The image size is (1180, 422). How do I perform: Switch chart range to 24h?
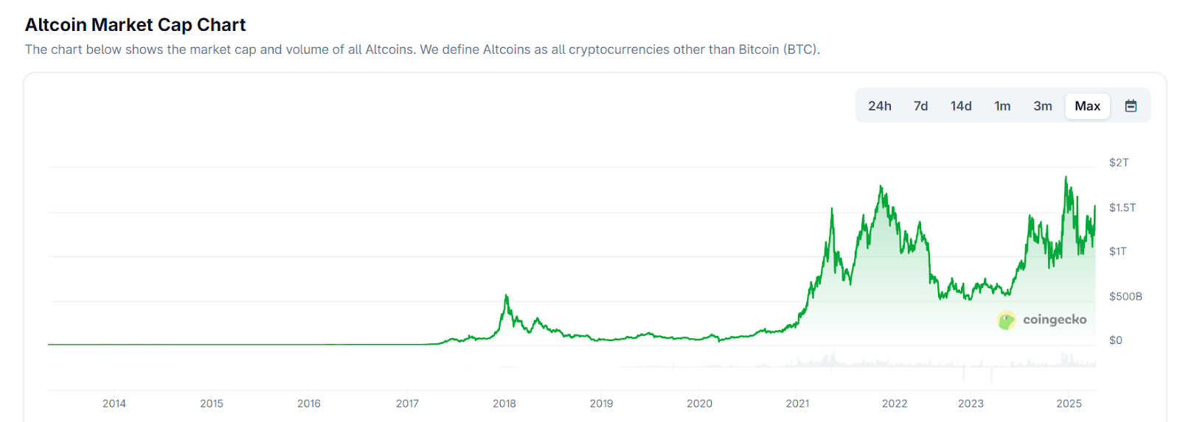coord(879,106)
